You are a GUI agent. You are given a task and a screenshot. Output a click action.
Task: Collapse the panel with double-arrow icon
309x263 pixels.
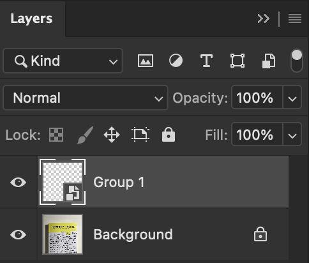point(264,19)
